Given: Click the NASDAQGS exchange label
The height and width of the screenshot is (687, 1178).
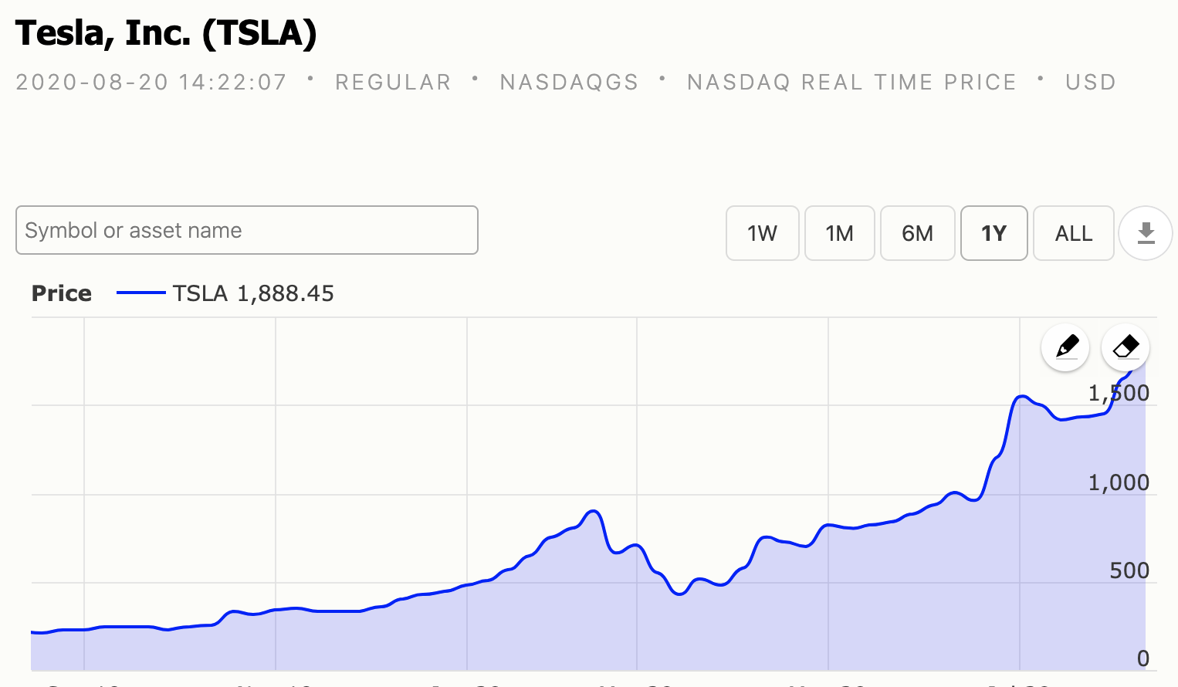Looking at the screenshot, I should click(569, 82).
